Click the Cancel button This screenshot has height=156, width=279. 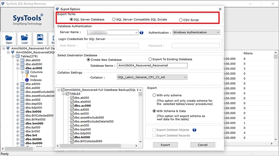click(x=203, y=145)
